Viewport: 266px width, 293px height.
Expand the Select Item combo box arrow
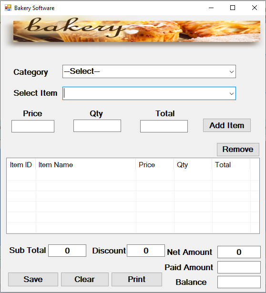coord(231,94)
